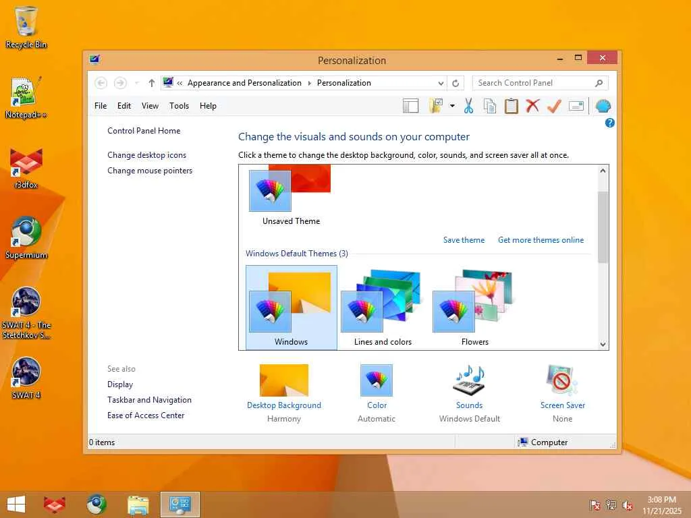This screenshot has height=518, width=691.
Task: Click the Save theme link
Action: coord(464,240)
